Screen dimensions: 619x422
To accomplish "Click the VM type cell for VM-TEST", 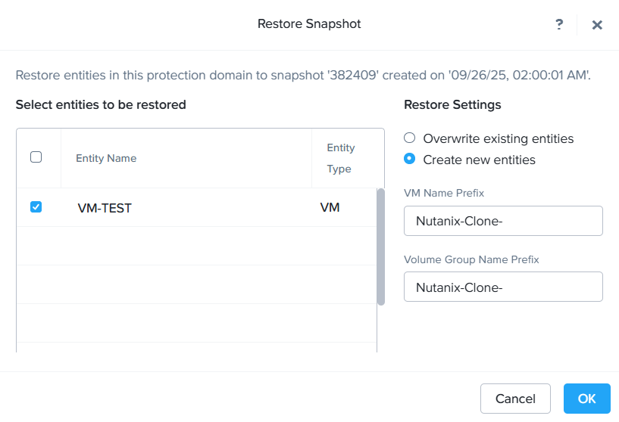I will (x=330, y=207).
